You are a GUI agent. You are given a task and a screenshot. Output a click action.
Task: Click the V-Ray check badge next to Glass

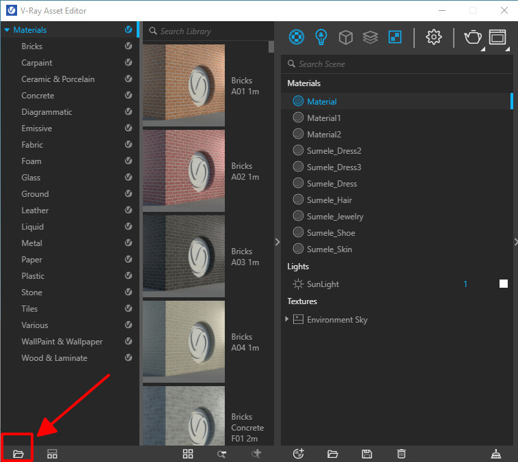[128, 177]
